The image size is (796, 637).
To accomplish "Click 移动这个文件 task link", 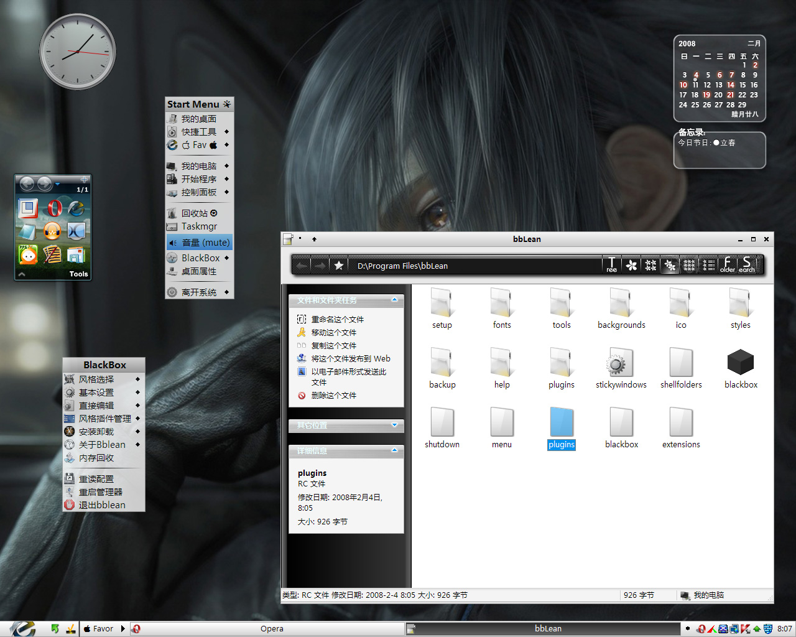I will click(334, 332).
